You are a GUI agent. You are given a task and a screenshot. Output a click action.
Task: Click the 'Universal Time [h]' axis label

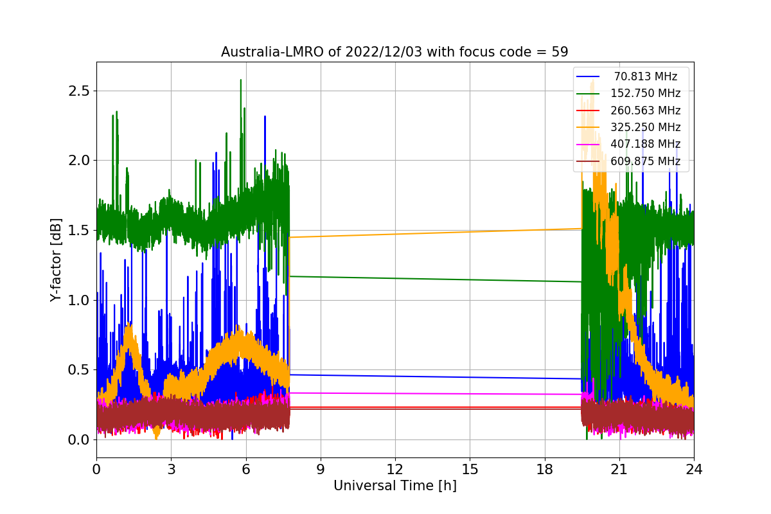click(x=395, y=486)
